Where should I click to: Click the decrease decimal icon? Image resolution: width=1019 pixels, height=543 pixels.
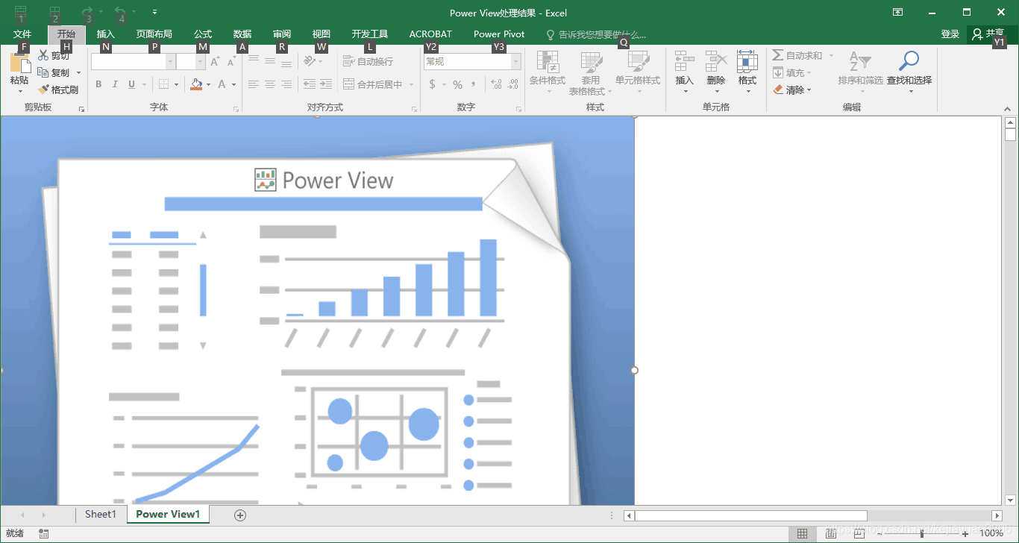[x=514, y=84]
